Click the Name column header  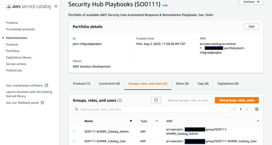click(89, 121)
